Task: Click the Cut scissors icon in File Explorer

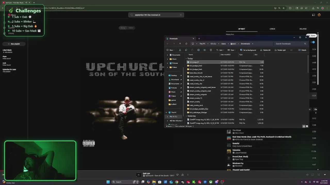Action: click(180, 50)
